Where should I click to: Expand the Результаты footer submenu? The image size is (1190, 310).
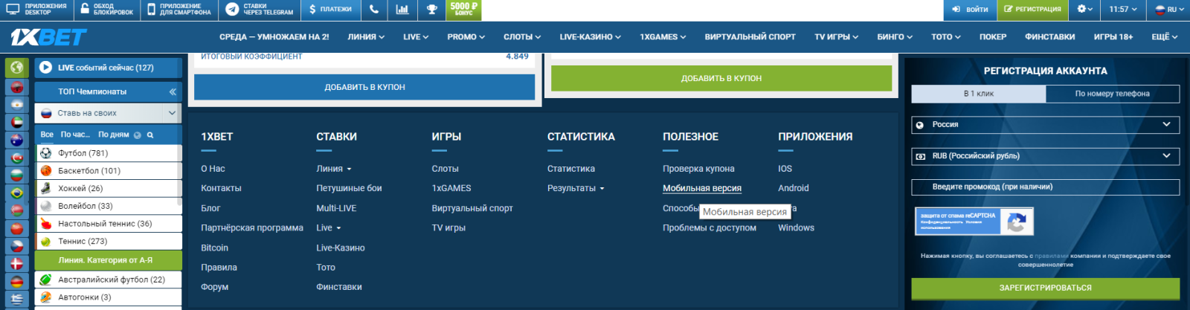(576, 188)
